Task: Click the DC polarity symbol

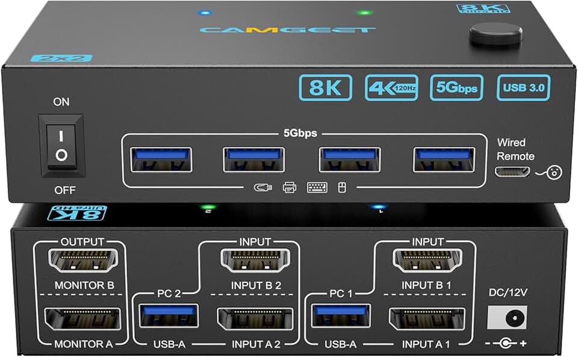Action: [x=506, y=344]
